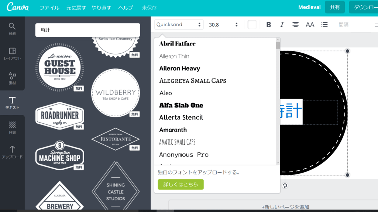Click +新しいページを追加 to add page
Image resolution: width=378 pixels, height=212 pixels.
coord(285,207)
